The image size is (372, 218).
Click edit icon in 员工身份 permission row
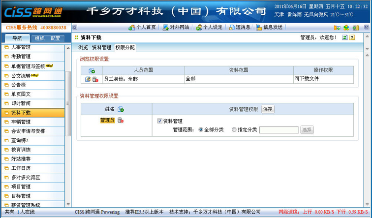tap(88, 79)
